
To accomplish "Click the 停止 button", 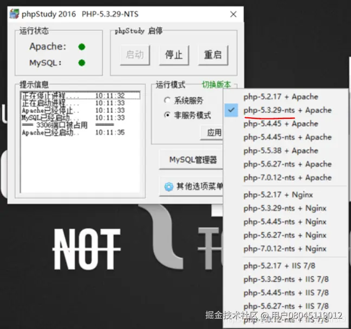I will (174, 55).
